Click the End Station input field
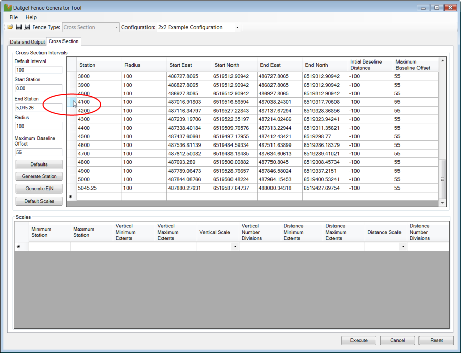Screen dimensions: 461x353 (38, 108)
